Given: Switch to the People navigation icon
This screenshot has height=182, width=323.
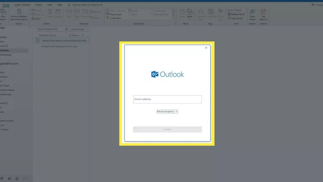Looking at the screenshot, I should (9, 179).
